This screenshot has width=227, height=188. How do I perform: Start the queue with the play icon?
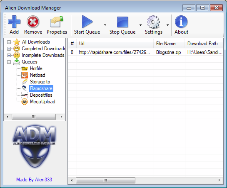click(87, 22)
